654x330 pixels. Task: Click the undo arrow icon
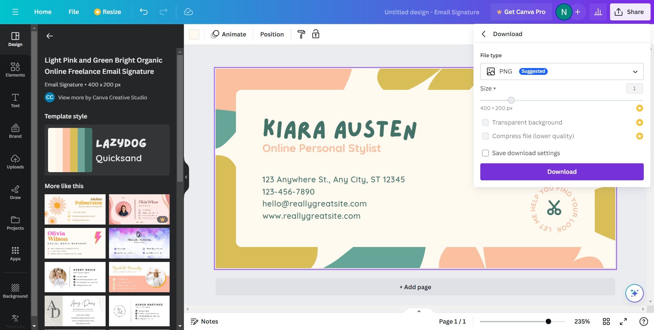click(x=144, y=12)
